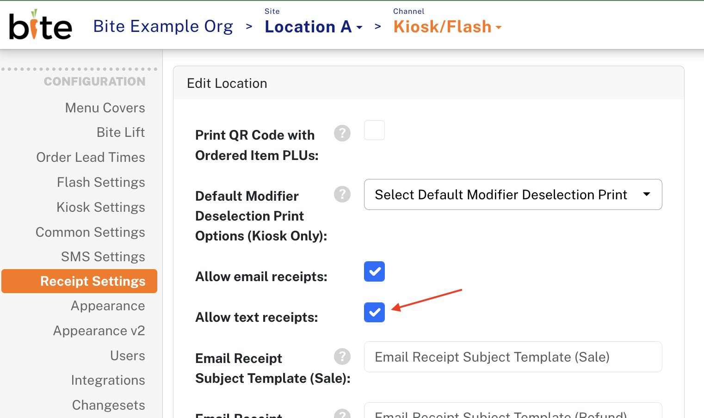
Task: Open the Location A site dropdown
Action: (x=314, y=27)
